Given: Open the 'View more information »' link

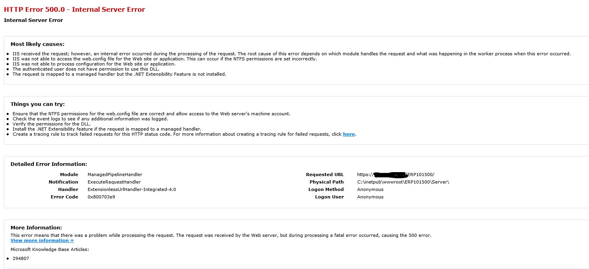Looking at the screenshot, I should (x=42, y=240).
